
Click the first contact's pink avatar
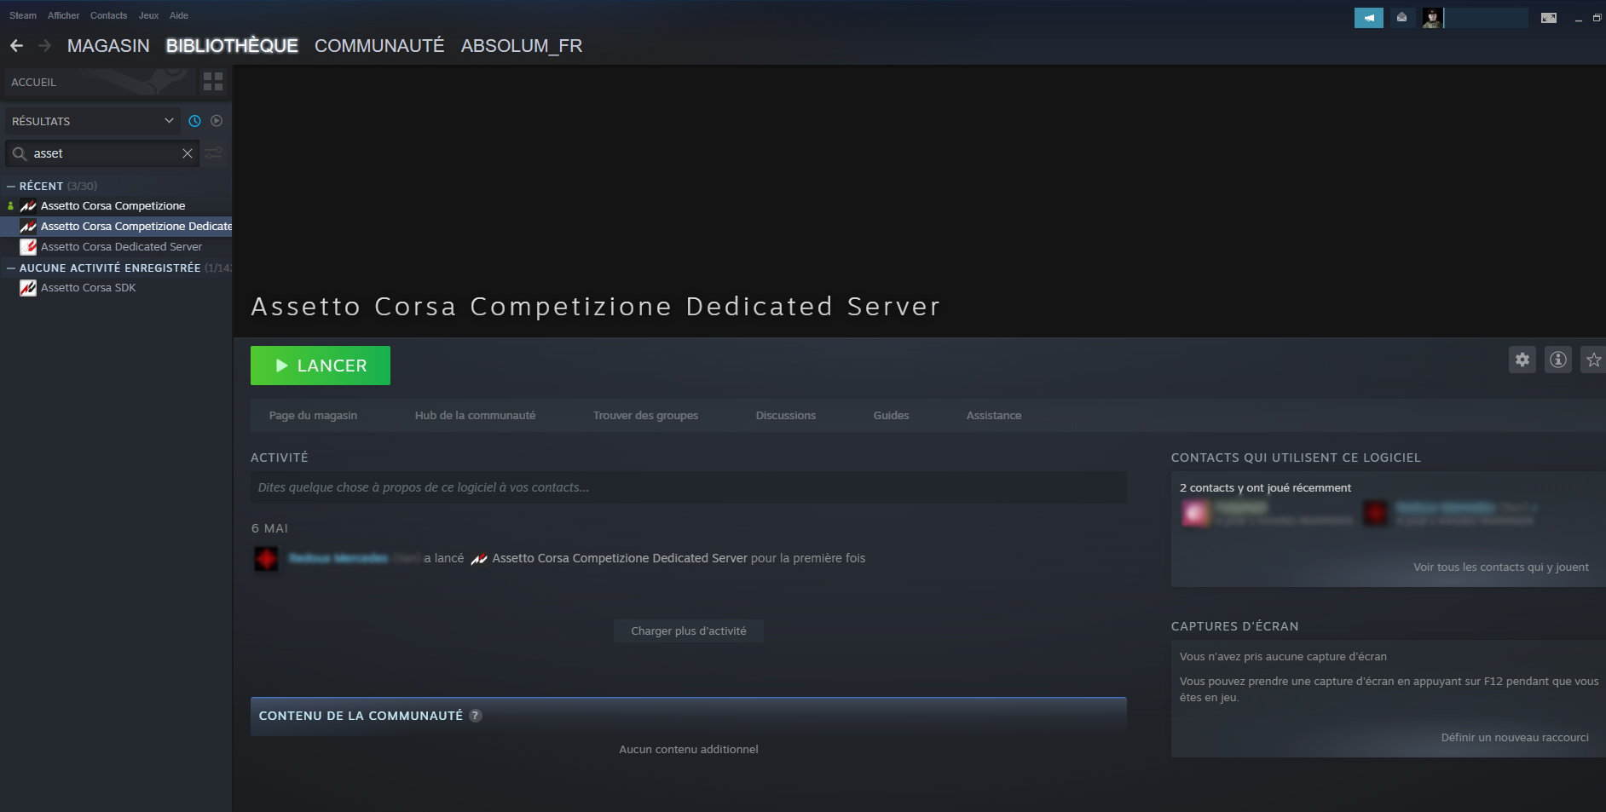pos(1196,513)
